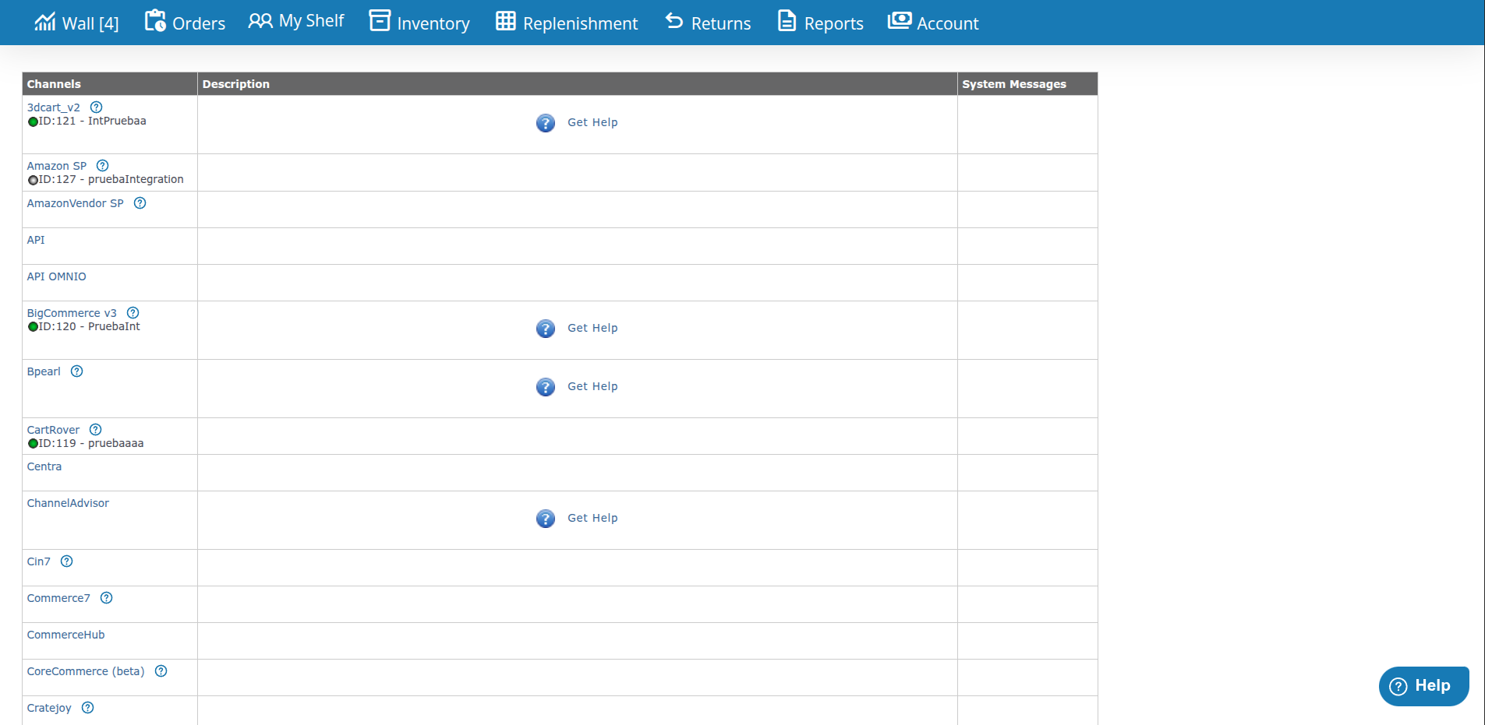The height and width of the screenshot is (725, 1485).
Task: Click the Account payment-card icon
Action: 898,21
